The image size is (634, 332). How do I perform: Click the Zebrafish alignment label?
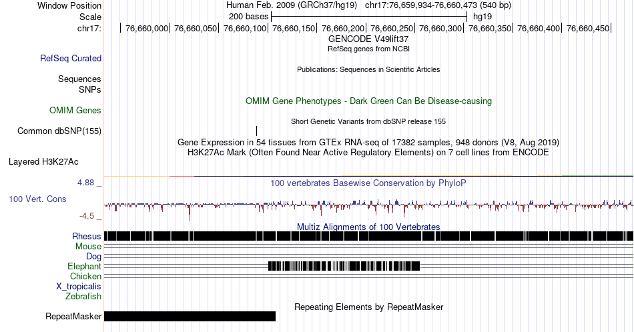(x=83, y=296)
